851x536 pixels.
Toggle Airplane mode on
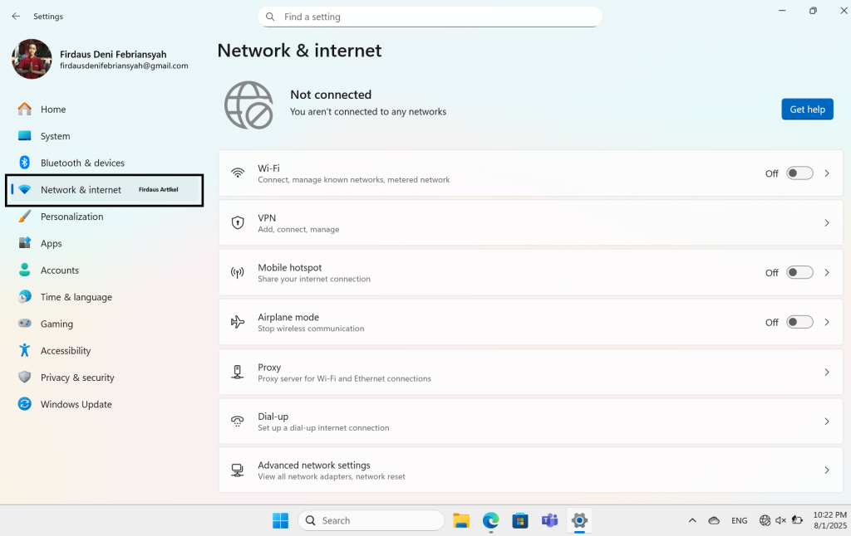799,321
